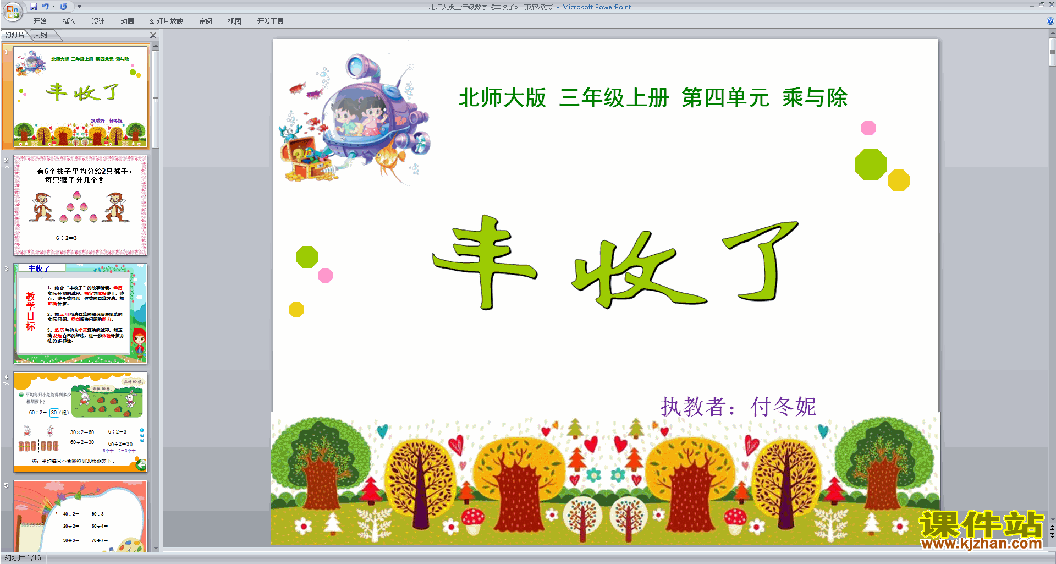This screenshot has height=564, width=1056.
Task: Click the 幻灯片 1/16 status bar indicator
Action: click(x=23, y=558)
